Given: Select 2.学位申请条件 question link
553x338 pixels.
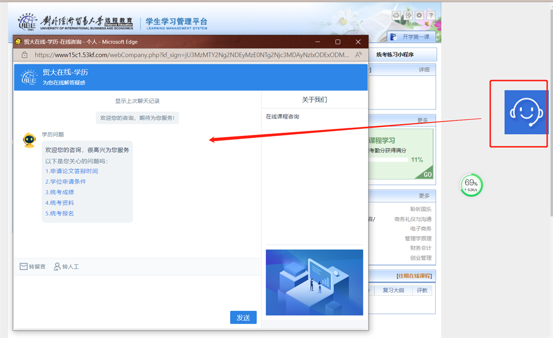Looking at the screenshot, I should 65,182.
